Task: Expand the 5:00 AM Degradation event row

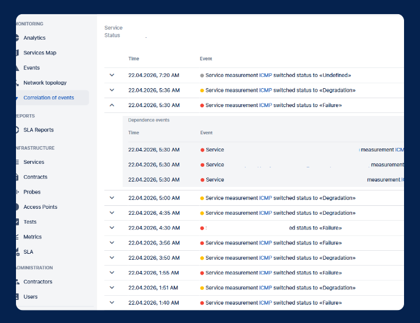Action: tap(112, 198)
